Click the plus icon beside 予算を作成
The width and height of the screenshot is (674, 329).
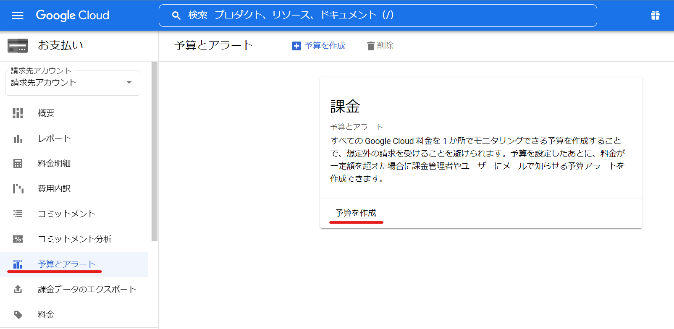296,46
